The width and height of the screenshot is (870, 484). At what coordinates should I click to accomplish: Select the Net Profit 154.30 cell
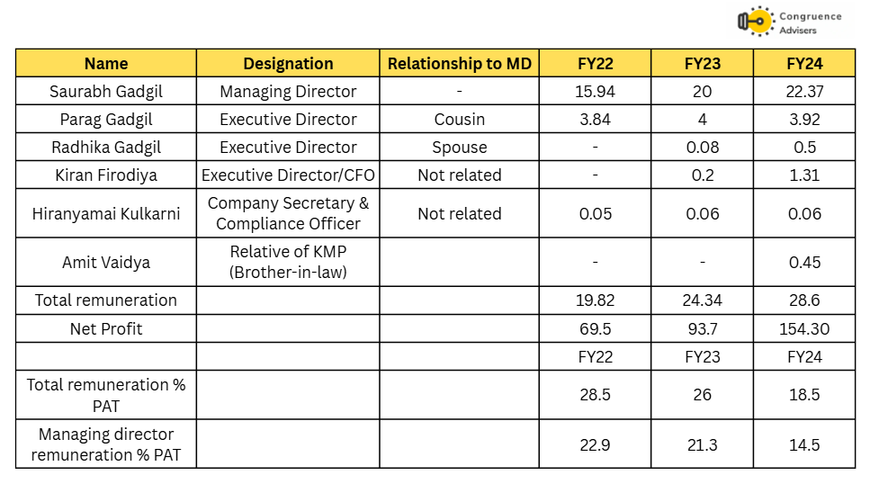click(x=804, y=328)
